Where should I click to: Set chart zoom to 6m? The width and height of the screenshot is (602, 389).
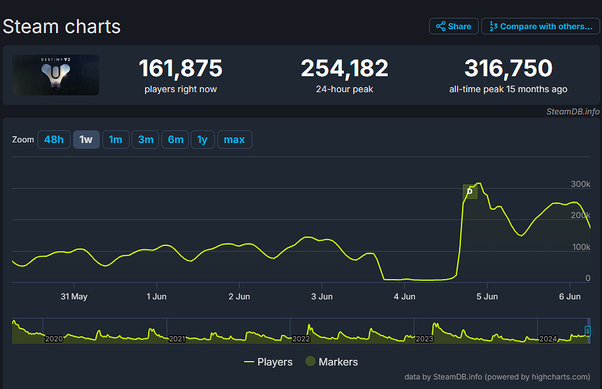click(x=175, y=139)
